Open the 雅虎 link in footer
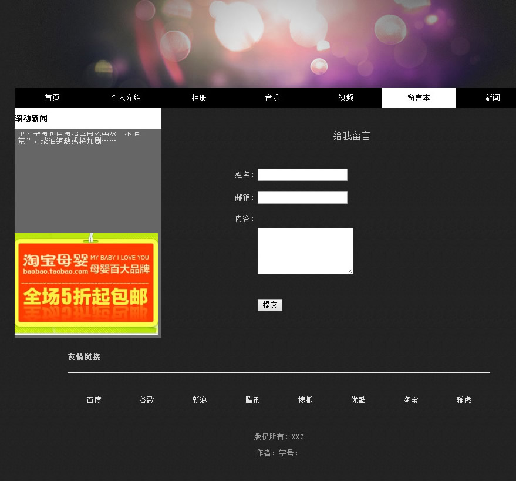Screen dimensions: 516x481 pos(464,400)
